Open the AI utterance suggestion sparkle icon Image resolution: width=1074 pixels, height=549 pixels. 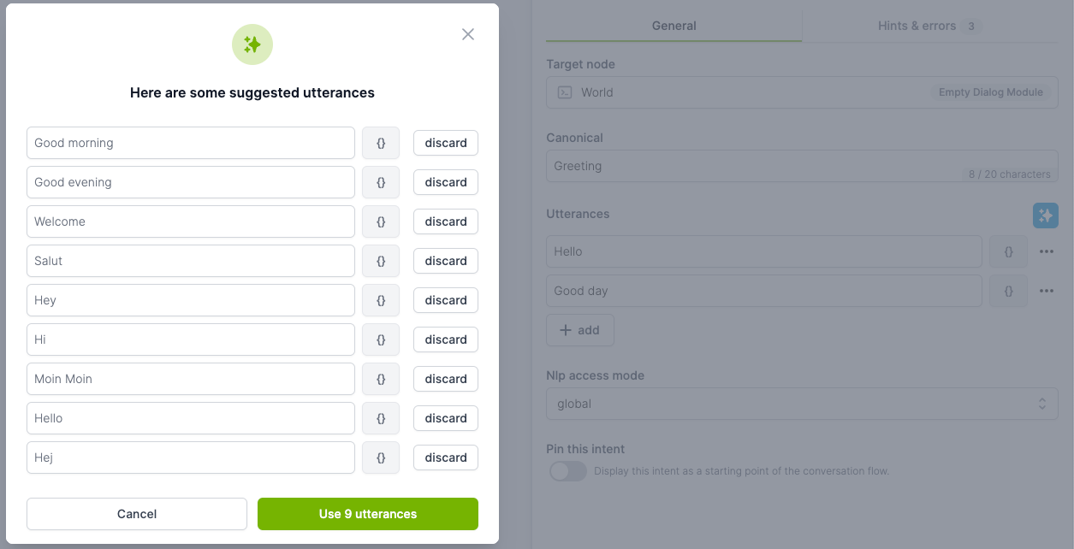pos(1045,215)
